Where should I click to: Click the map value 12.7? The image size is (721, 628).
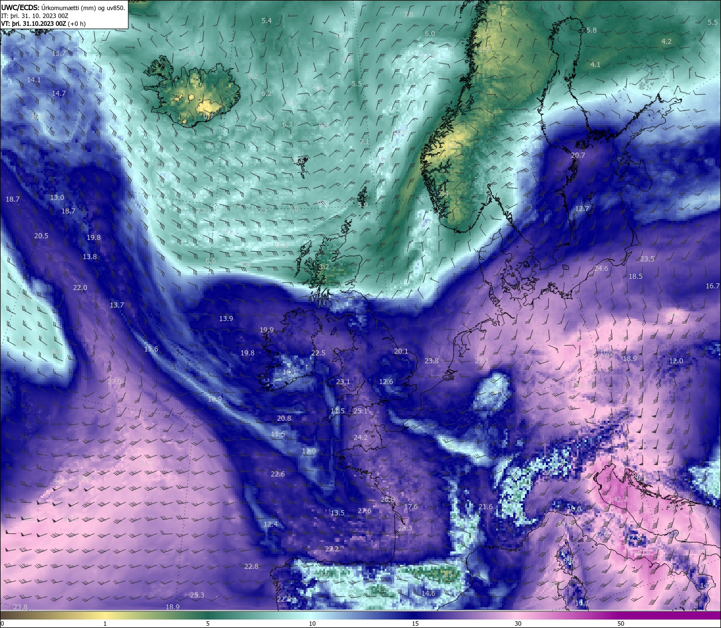pyautogui.click(x=582, y=209)
